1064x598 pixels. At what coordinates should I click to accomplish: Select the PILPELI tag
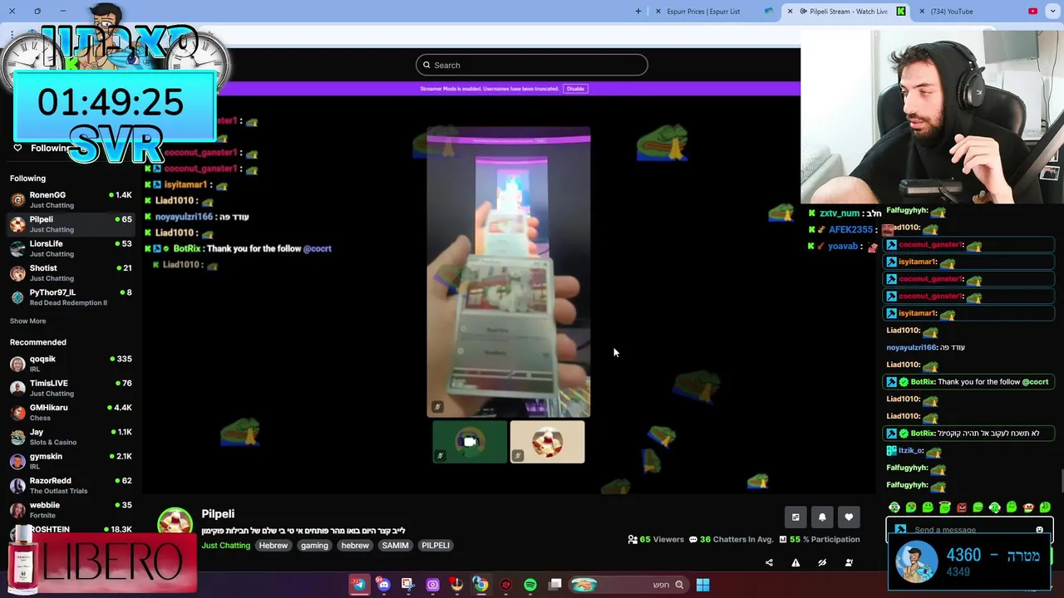[436, 546]
